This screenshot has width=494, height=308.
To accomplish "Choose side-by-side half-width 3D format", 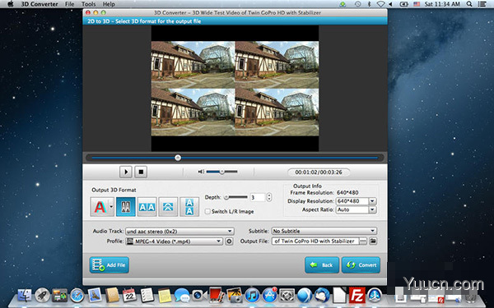I will point(126,207).
